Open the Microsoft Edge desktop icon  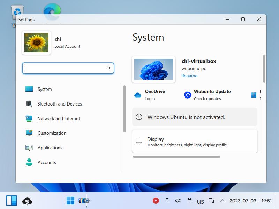tap(52, 12)
